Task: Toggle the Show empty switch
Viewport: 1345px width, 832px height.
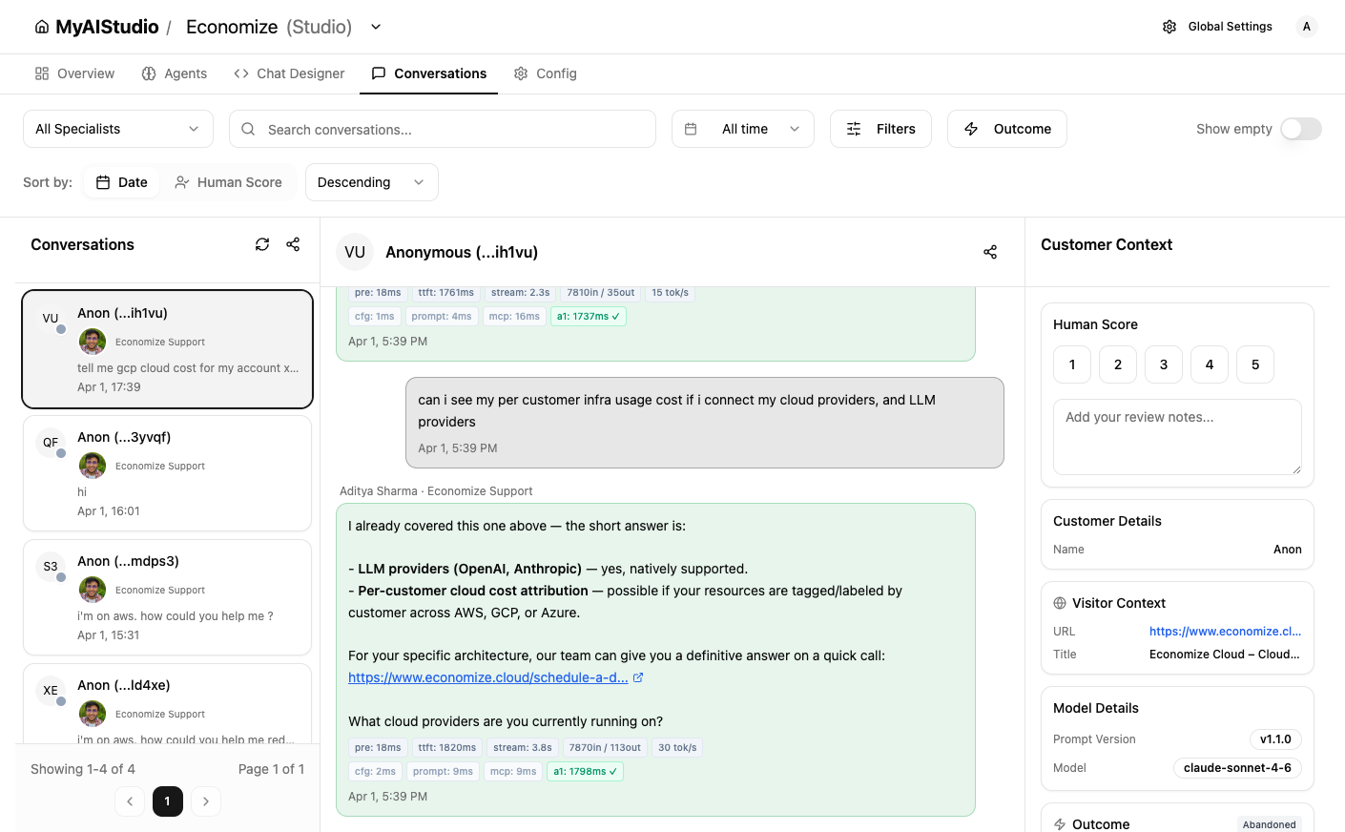Action: 1300,129
